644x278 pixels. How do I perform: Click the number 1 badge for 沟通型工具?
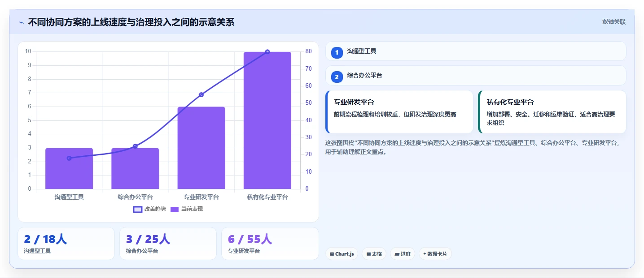coord(337,52)
